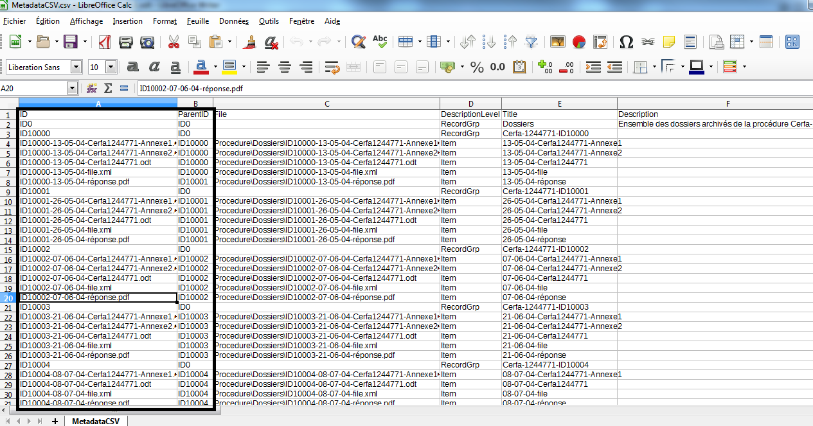Add a new sheet with plus button
Viewport: 813px width, 426px height.
tap(55, 421)
